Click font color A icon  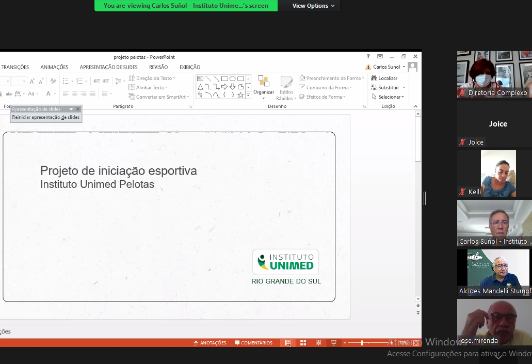48,94
